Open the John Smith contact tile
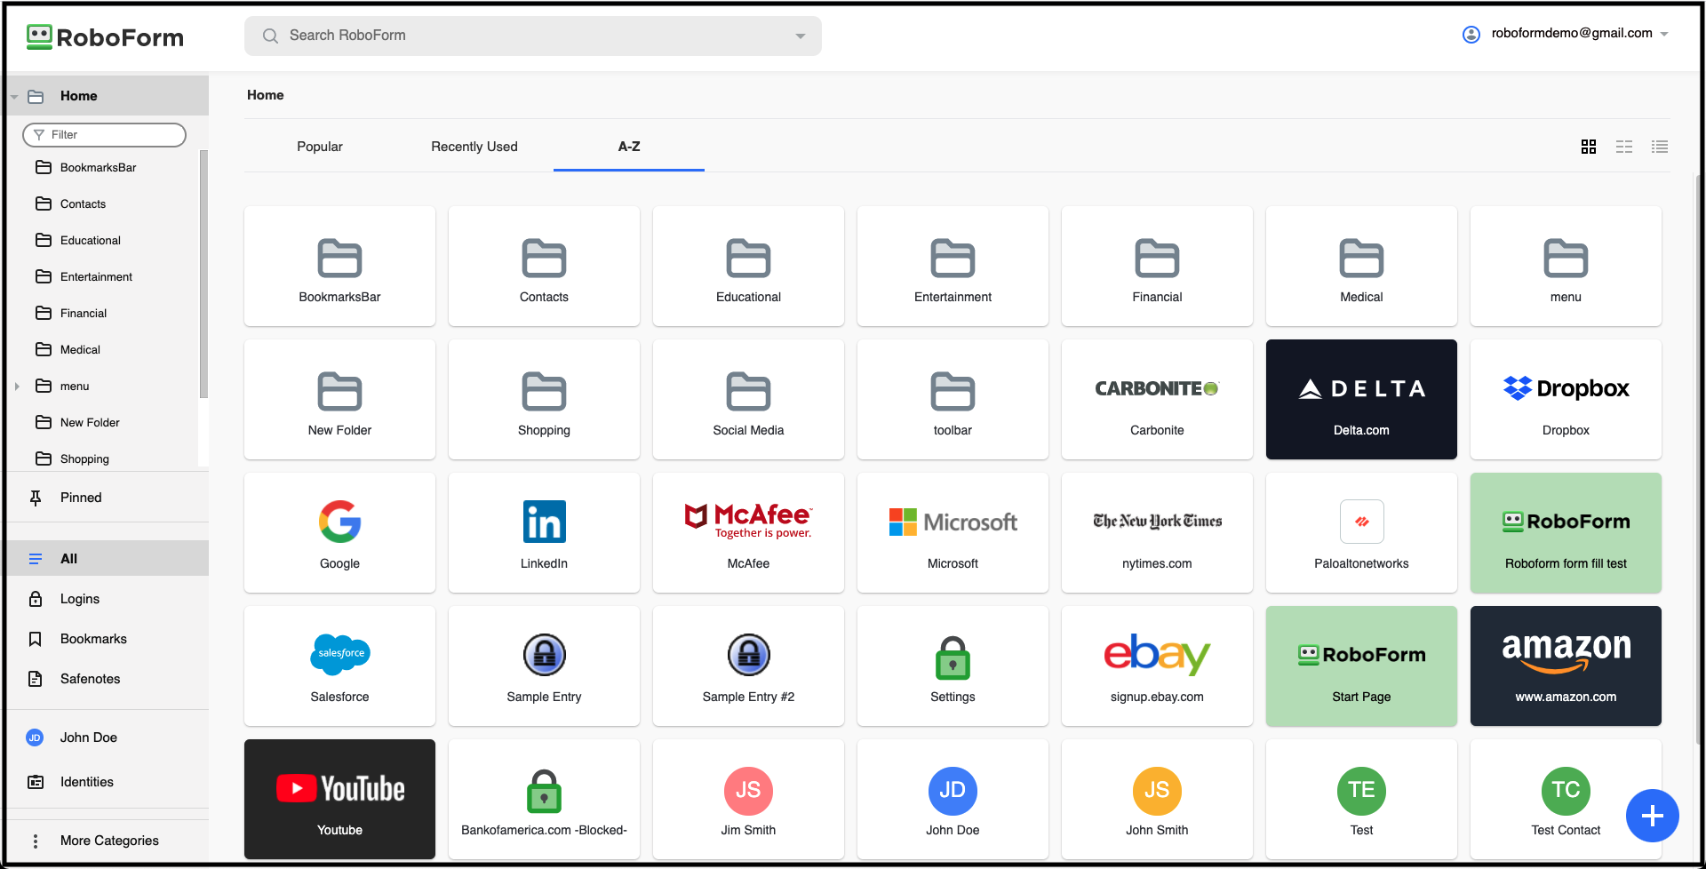This screenshot has width=1706, height=869. click(x=1157, y=799)
